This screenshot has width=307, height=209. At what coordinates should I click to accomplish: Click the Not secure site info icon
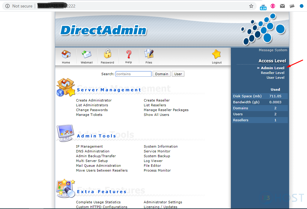7,6
